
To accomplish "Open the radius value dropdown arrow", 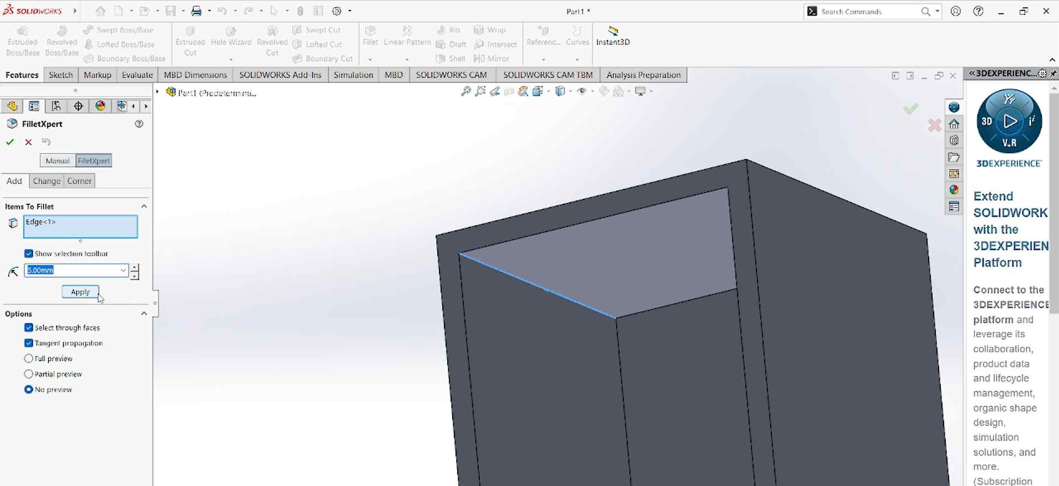I will tap(123, 270).
